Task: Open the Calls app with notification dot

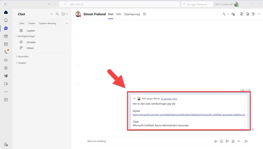Action: point(6,52)
